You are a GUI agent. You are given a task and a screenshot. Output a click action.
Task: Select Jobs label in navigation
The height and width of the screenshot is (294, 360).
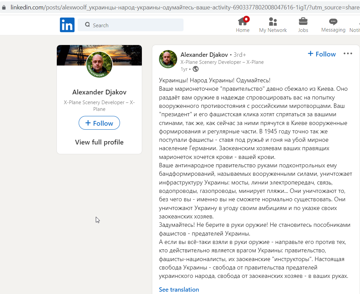(x=303, y=30)
